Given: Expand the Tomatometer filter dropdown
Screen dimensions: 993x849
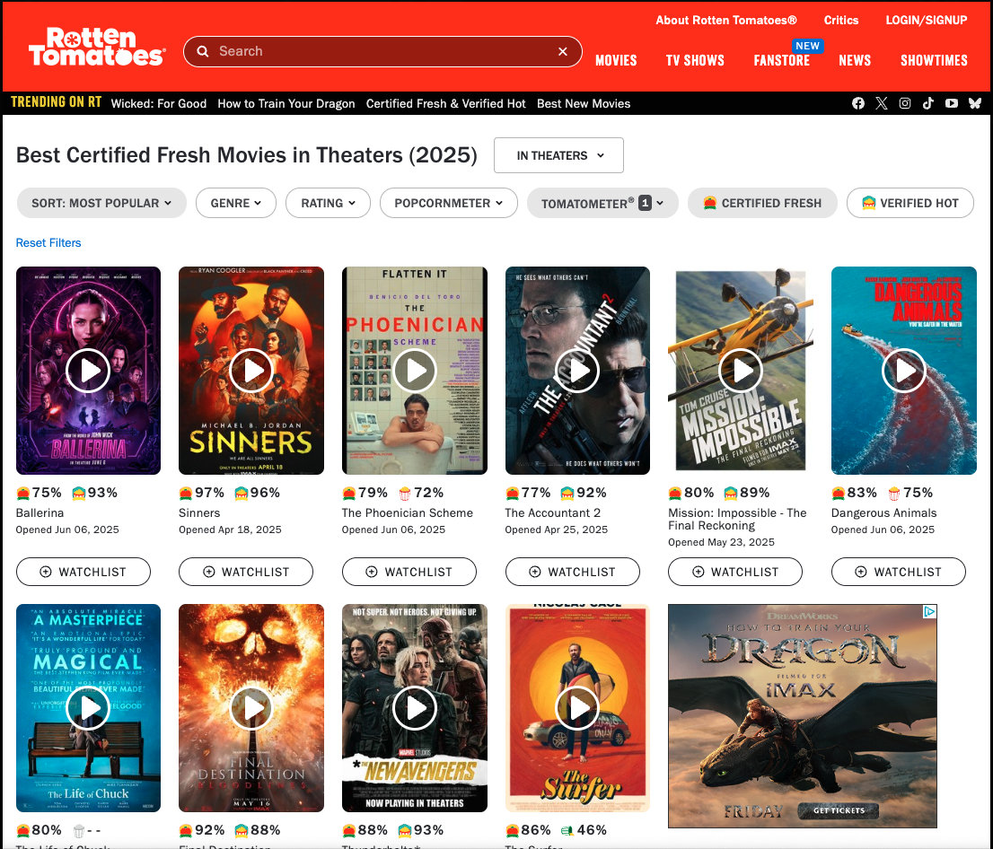Looking at the screenshot, I should tap(602, 203).
